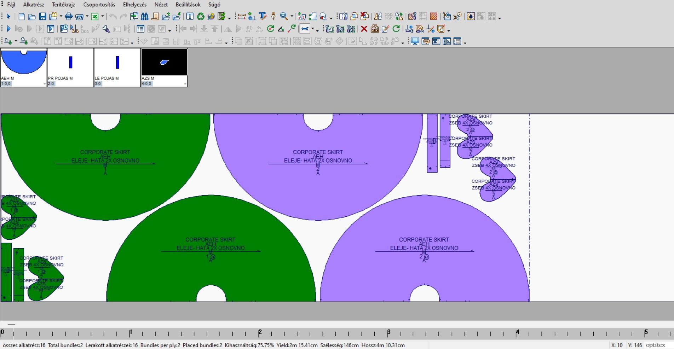Select the AZS M piece thumbnail
Viewport: 674px width, 349px height.
pyautogui.click(x=164, y=68)
